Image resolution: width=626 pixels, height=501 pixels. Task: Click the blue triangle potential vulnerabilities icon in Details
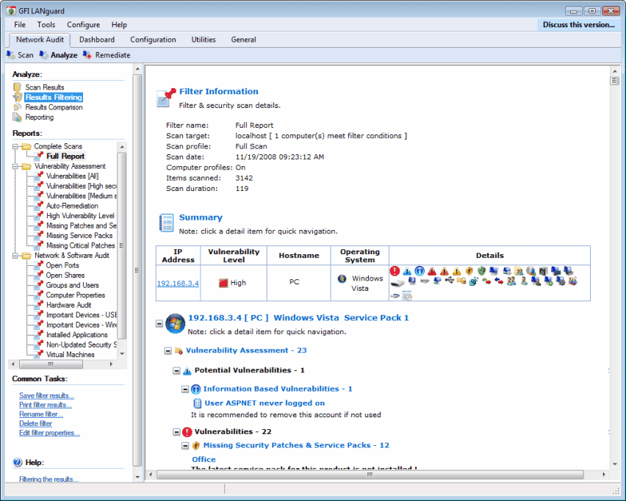coord(407,272)
